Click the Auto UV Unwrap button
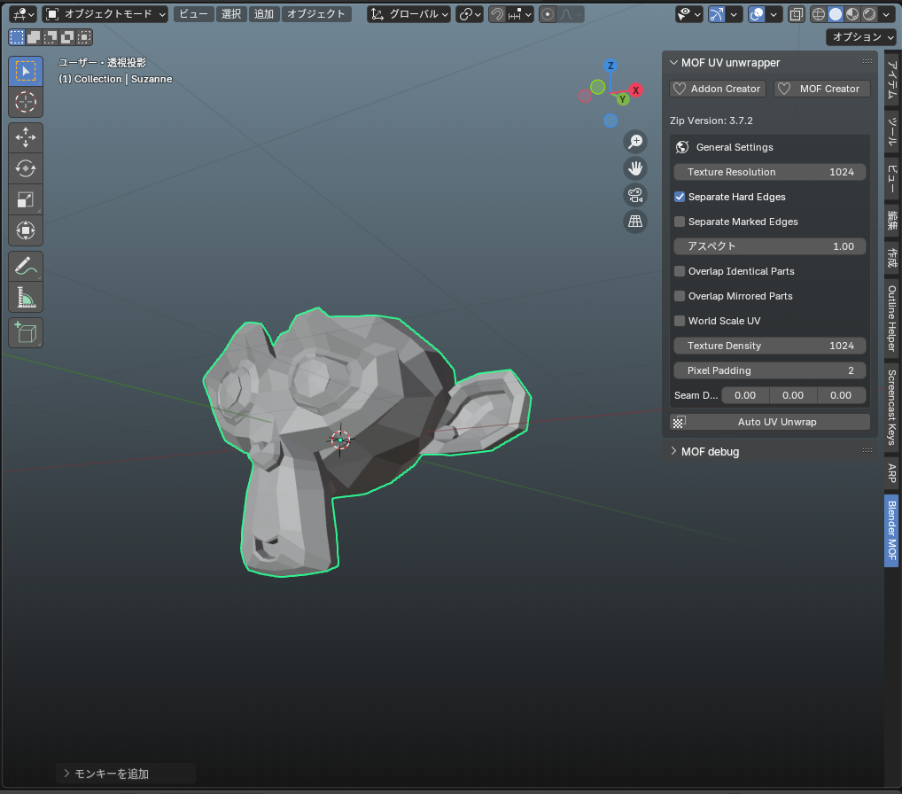This screenshot has height=794, width=902. (x=770, y=422)
